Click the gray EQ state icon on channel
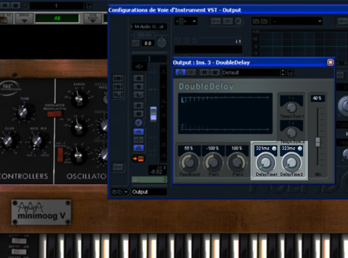The width and height of the screenshot is (348, 258). point(139,140)
